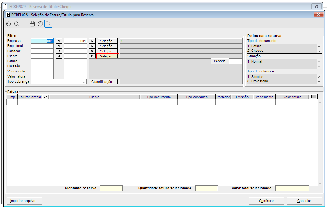Open the calendar toolbar icon

(x=32, y=24)
